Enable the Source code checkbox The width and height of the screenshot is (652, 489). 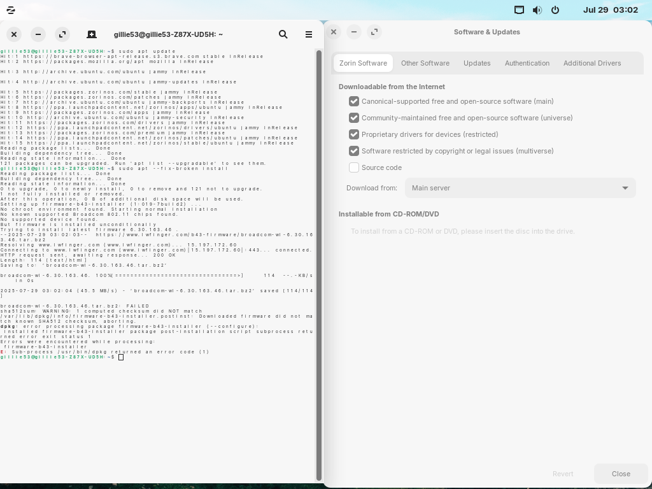tap(354, 167)
